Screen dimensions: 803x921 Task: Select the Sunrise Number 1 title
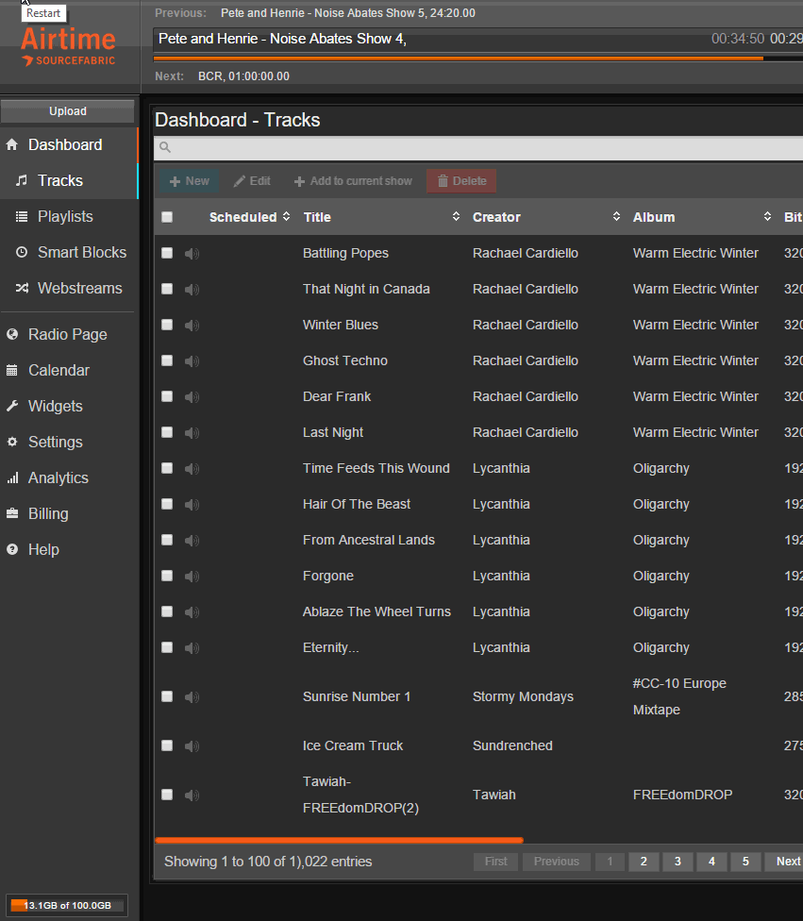tap(357, 697)
